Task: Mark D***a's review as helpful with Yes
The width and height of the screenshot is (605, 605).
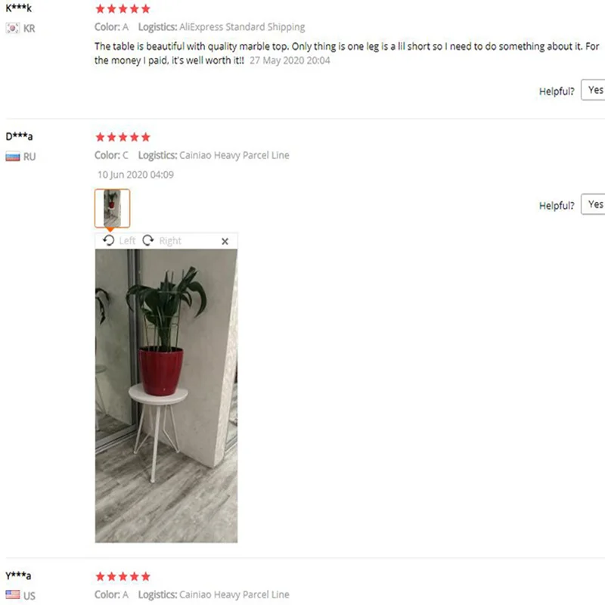Action: click(x=594, y=204)
